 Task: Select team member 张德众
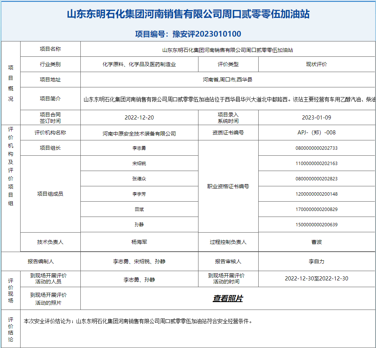pyautogui.click(x=139, y=179)
